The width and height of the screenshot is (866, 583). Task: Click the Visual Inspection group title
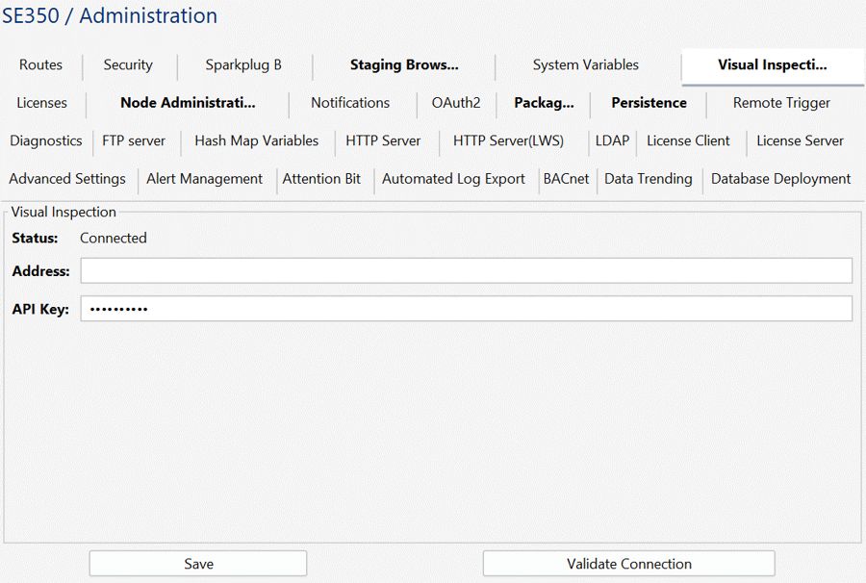coord(64,212)
